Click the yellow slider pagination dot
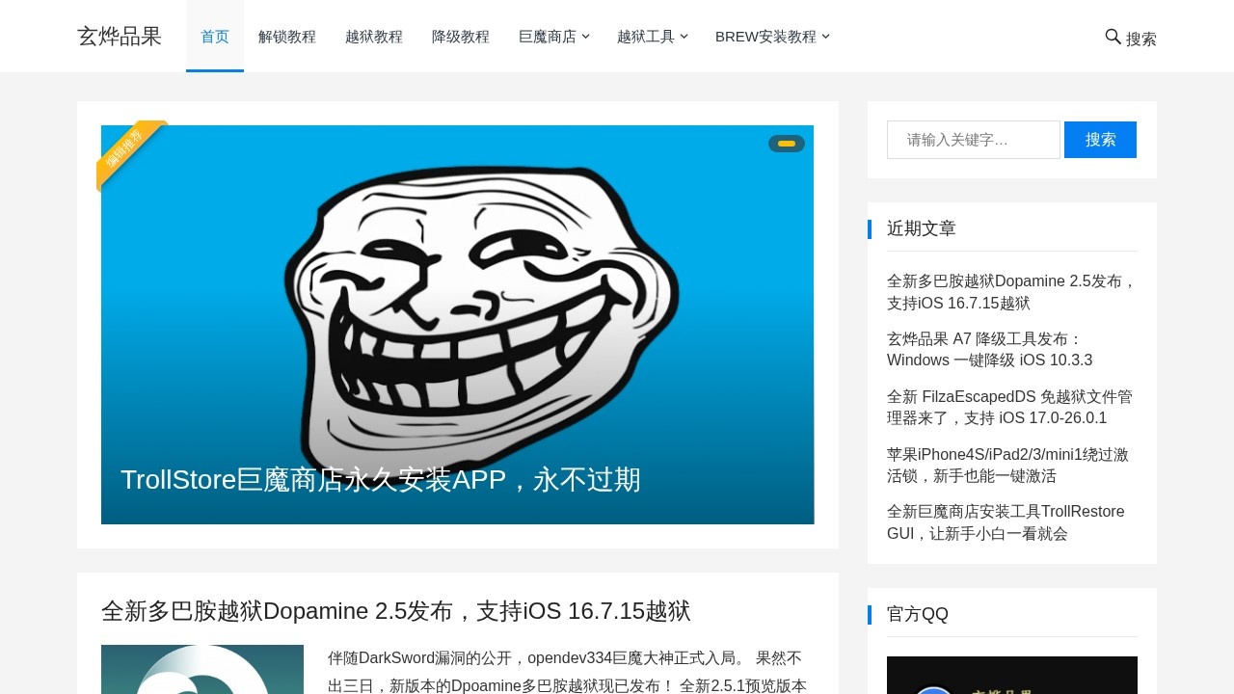Screen dimensions: 1234x694 point(787,144)
